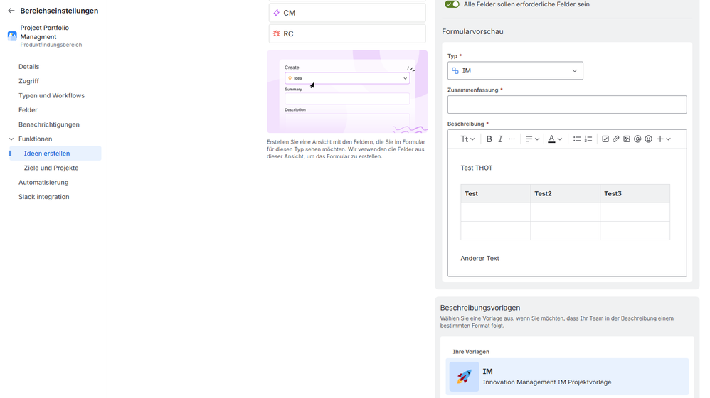The width and height of the screenshot is (710, 398).
Task: Add an action item checkbox in editor
Action: (605, 139)
